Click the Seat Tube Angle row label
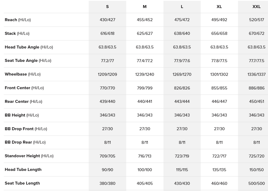The image size is (268, 191). pos(28,61)
